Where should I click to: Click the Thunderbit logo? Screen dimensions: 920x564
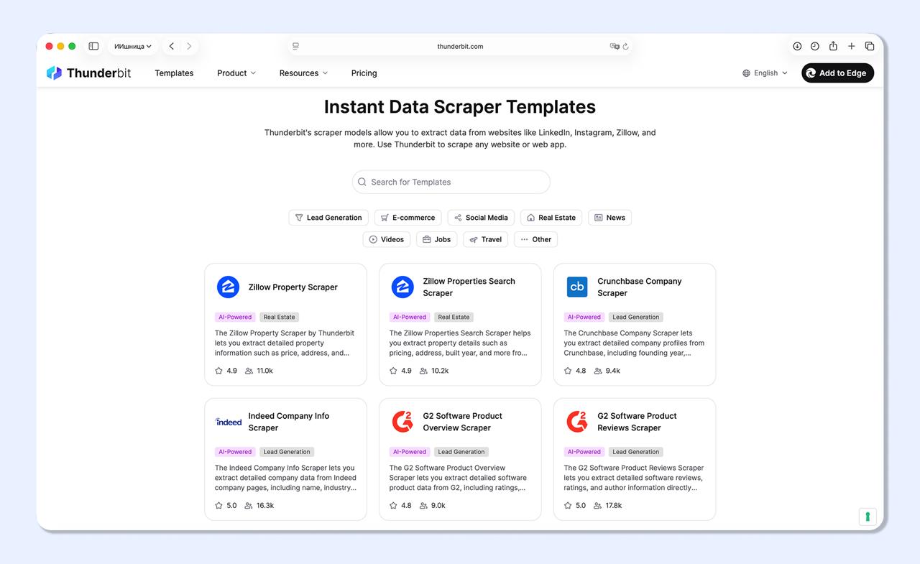[88, 73]
